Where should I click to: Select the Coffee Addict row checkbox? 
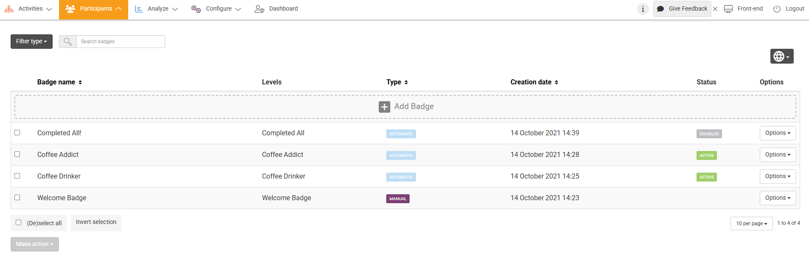click(17, 154)
